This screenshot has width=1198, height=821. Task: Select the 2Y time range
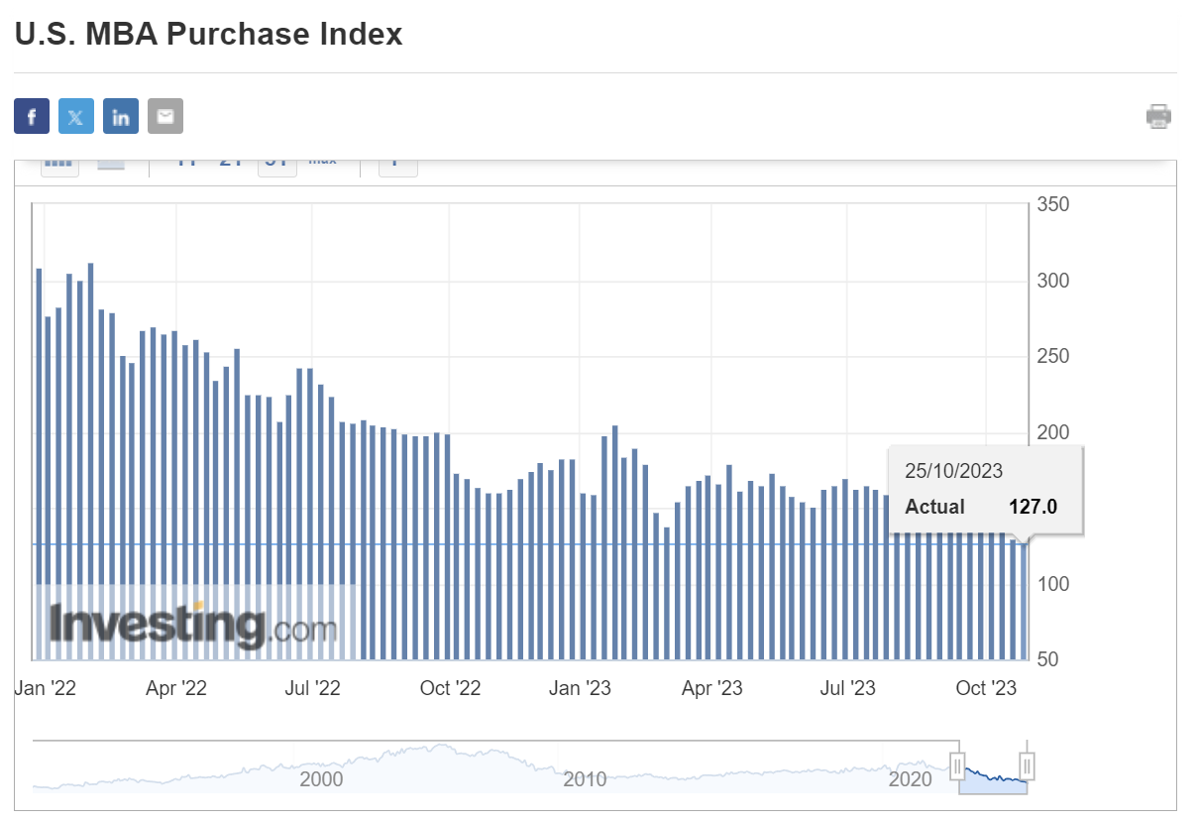coord(231,164)
